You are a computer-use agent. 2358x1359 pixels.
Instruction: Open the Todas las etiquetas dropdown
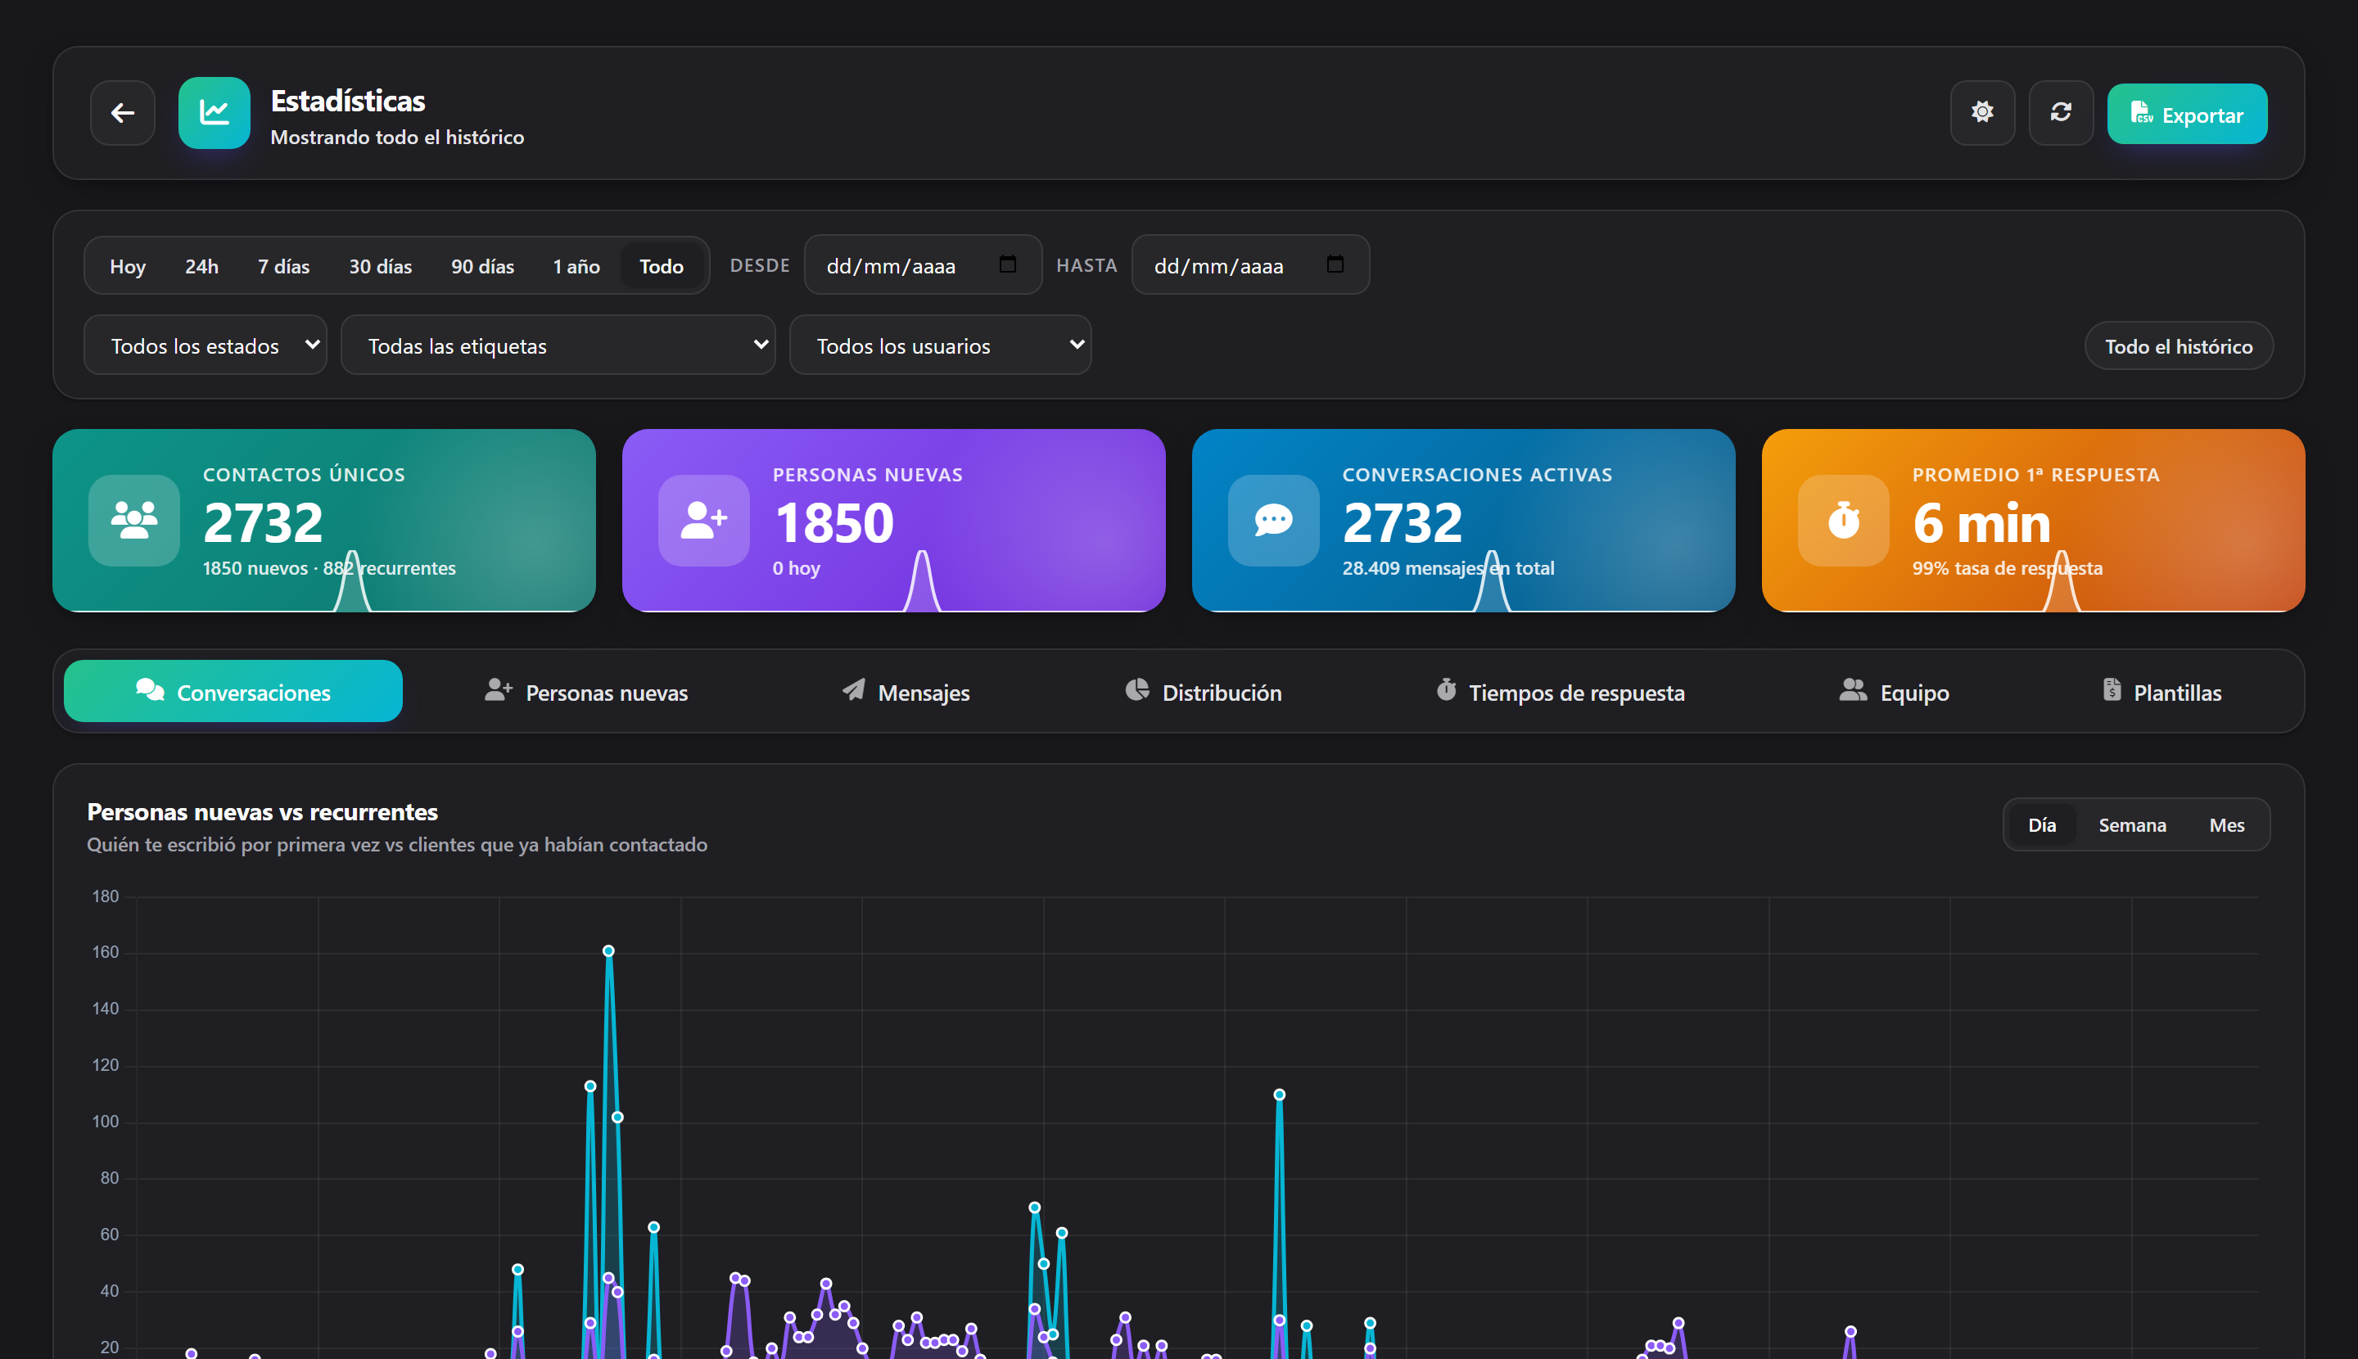coord(558,345)
